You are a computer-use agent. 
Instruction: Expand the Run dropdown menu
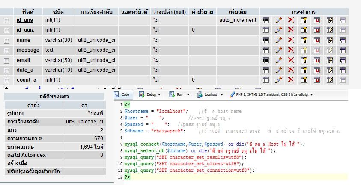pyautogui.click(x=182, y=94)
